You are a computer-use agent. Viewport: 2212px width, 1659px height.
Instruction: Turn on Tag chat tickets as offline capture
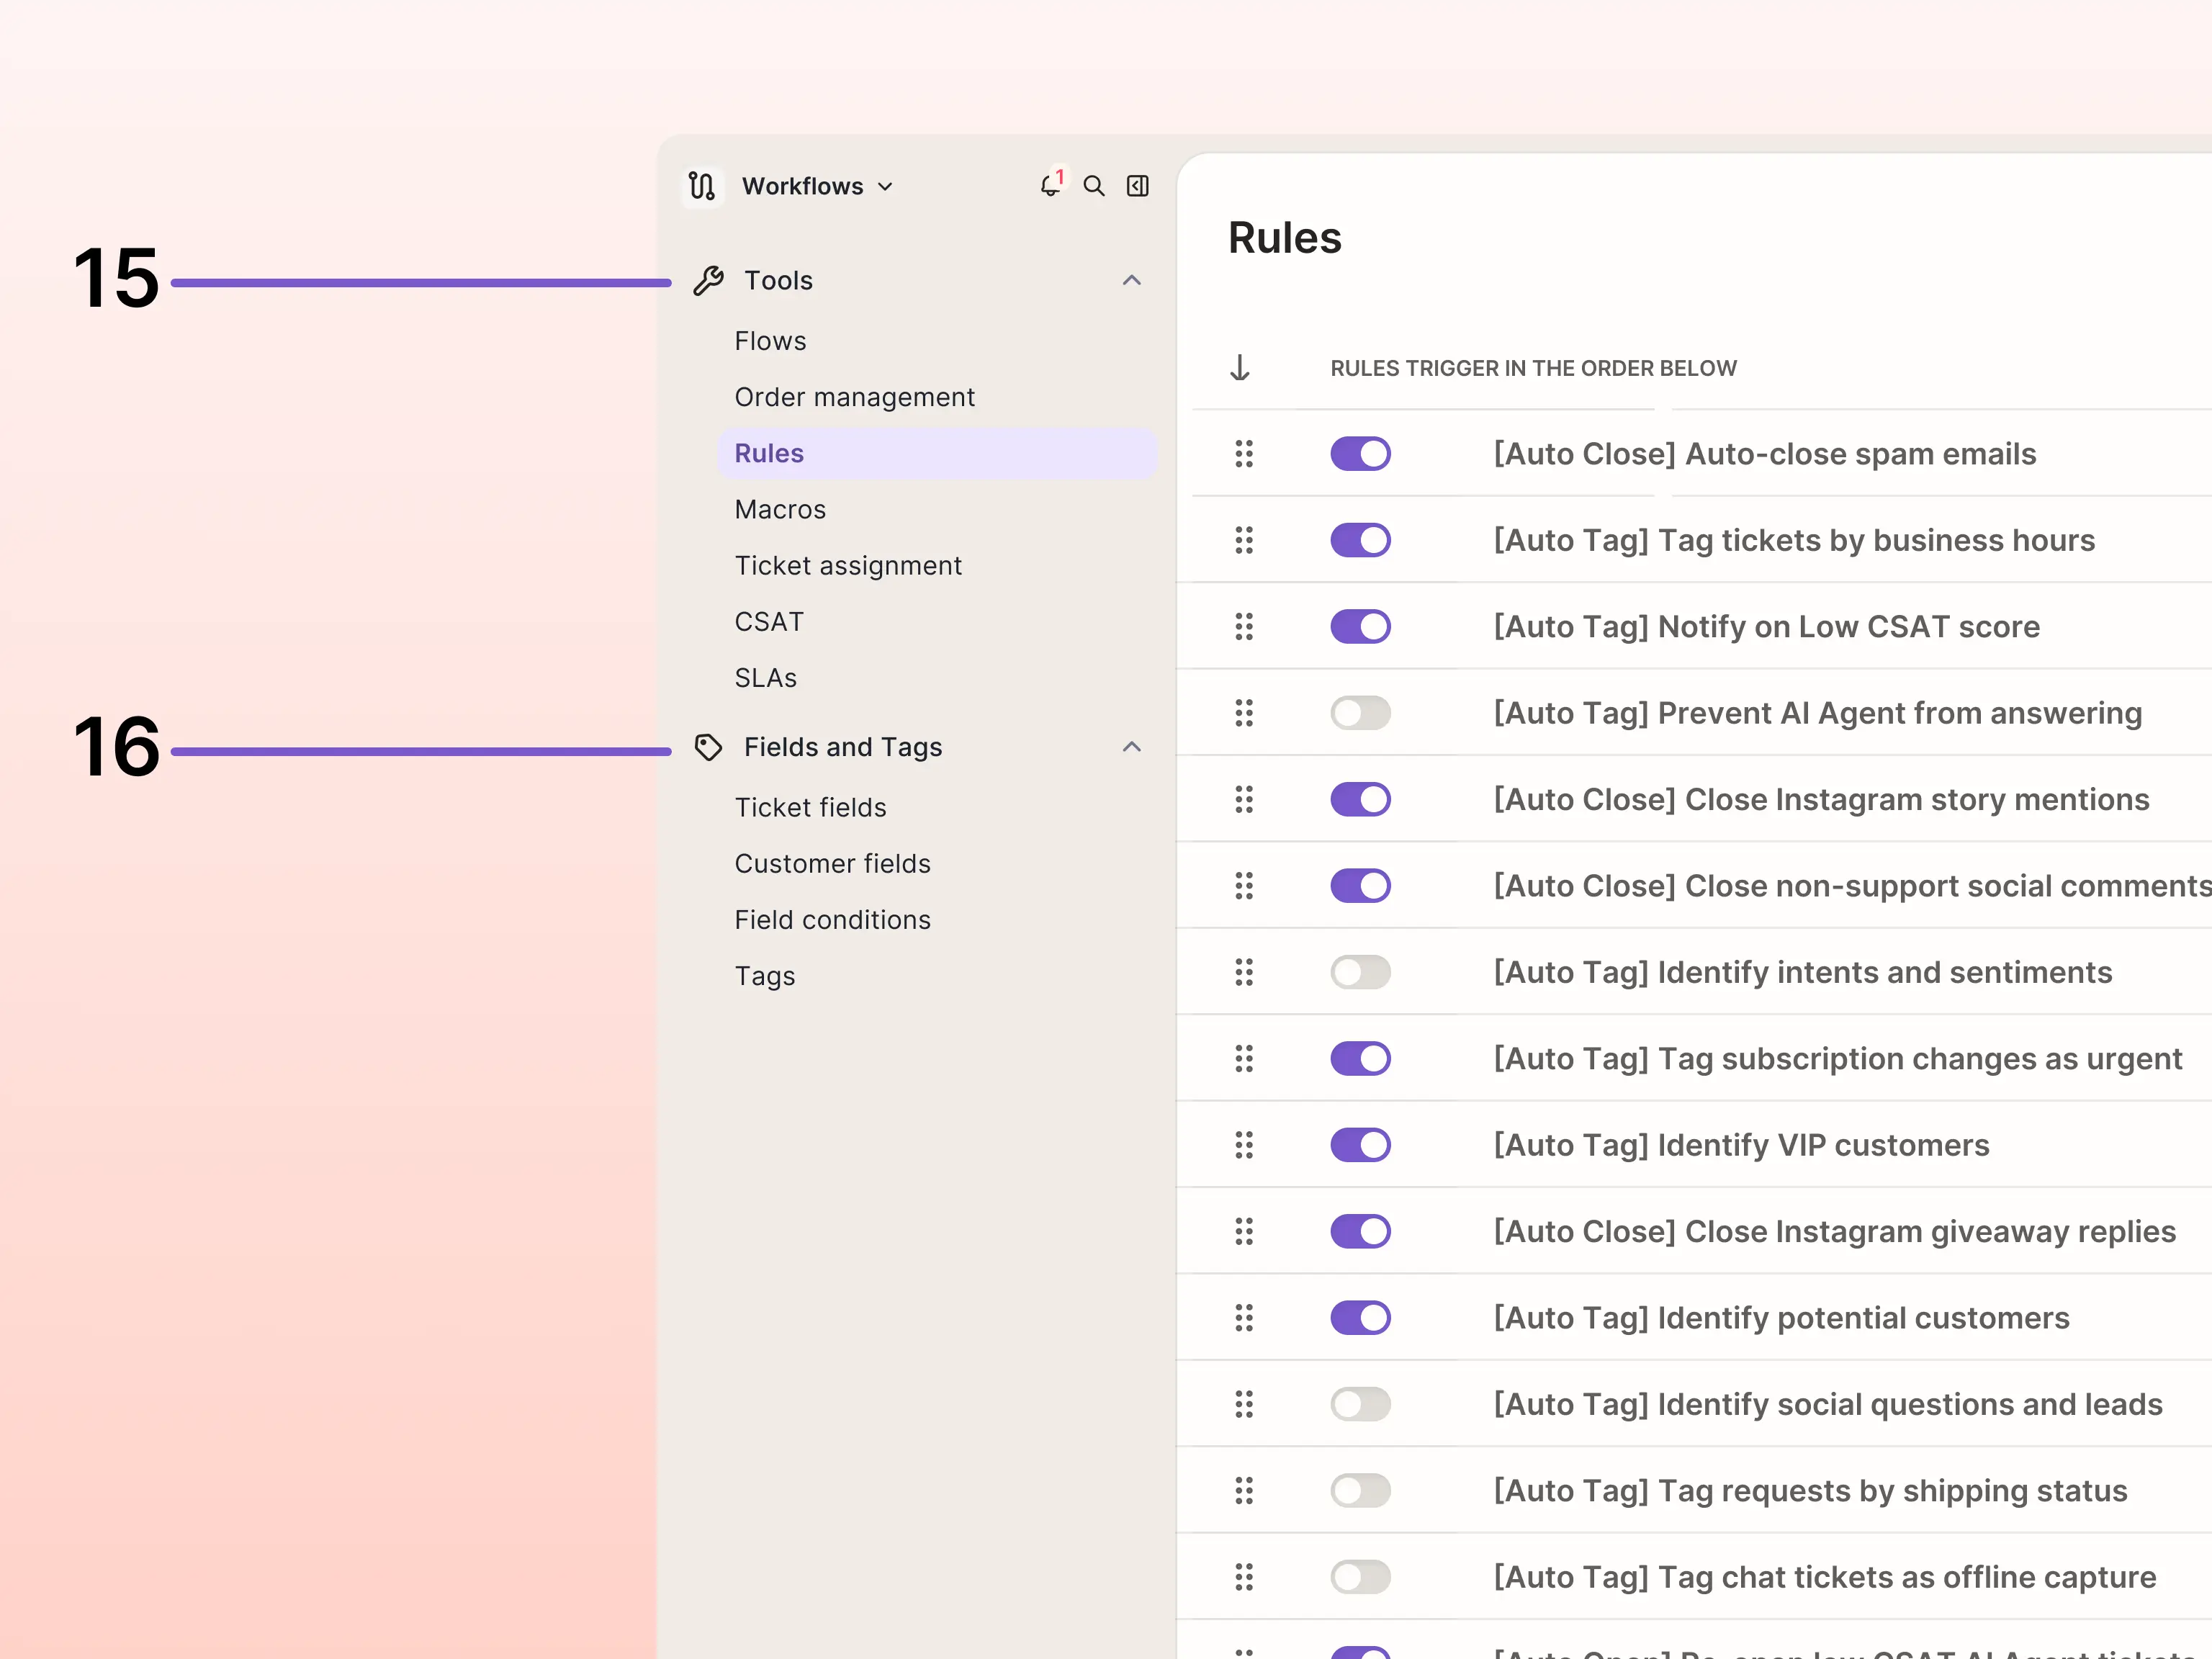click(x=1360, y=1577)
